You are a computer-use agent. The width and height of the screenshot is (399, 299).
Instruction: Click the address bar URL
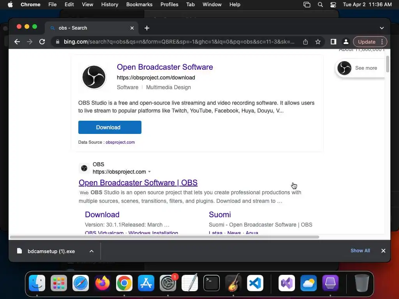(179, 42)
